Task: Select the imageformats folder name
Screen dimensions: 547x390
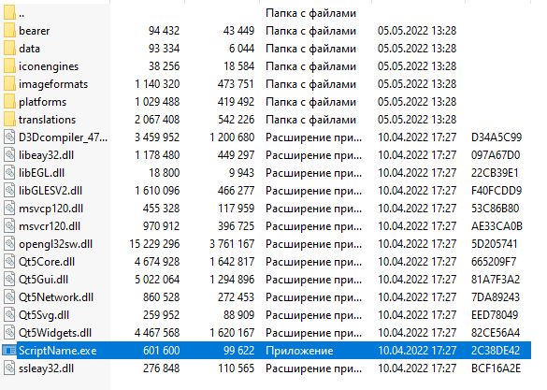Action: (x=53, y=84)
